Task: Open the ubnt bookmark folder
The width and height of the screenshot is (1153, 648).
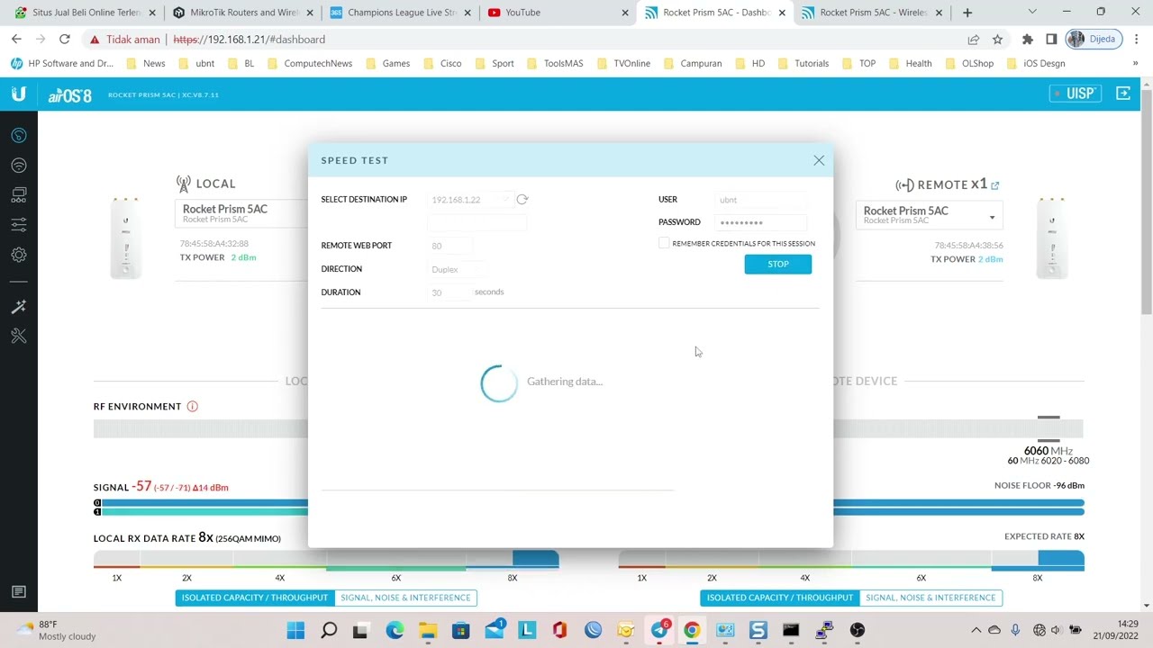Action: tap(196, 64)
